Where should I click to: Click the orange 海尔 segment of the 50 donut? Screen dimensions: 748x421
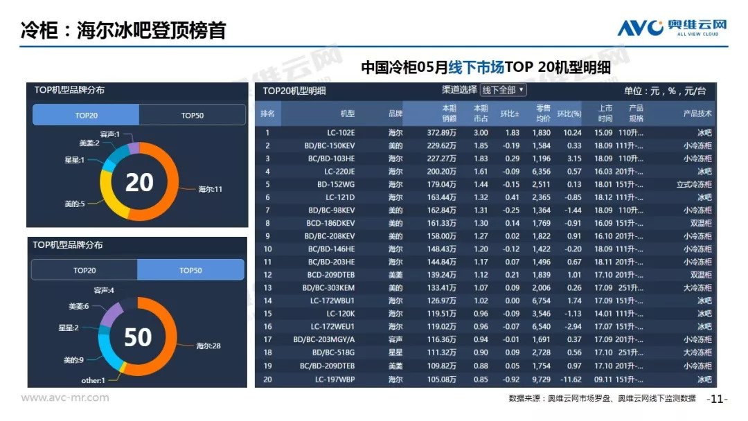pyautogui.click(x=170, y=336)
